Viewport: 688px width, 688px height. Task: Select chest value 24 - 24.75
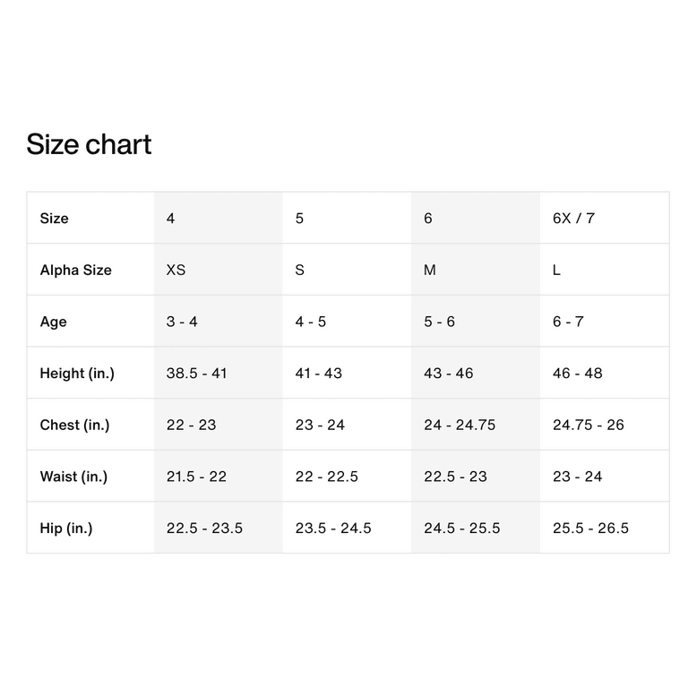click(460, 425)
